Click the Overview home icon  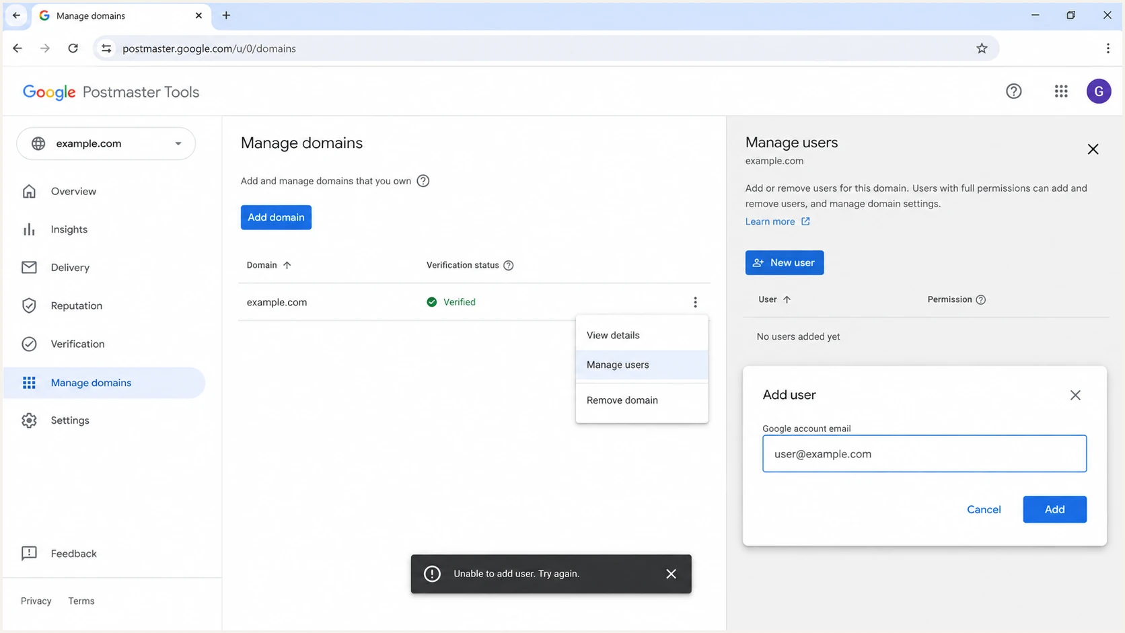[x=29, y=192]
